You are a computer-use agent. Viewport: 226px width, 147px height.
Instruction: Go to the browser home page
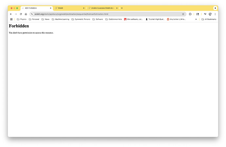[x=26, y=14]
